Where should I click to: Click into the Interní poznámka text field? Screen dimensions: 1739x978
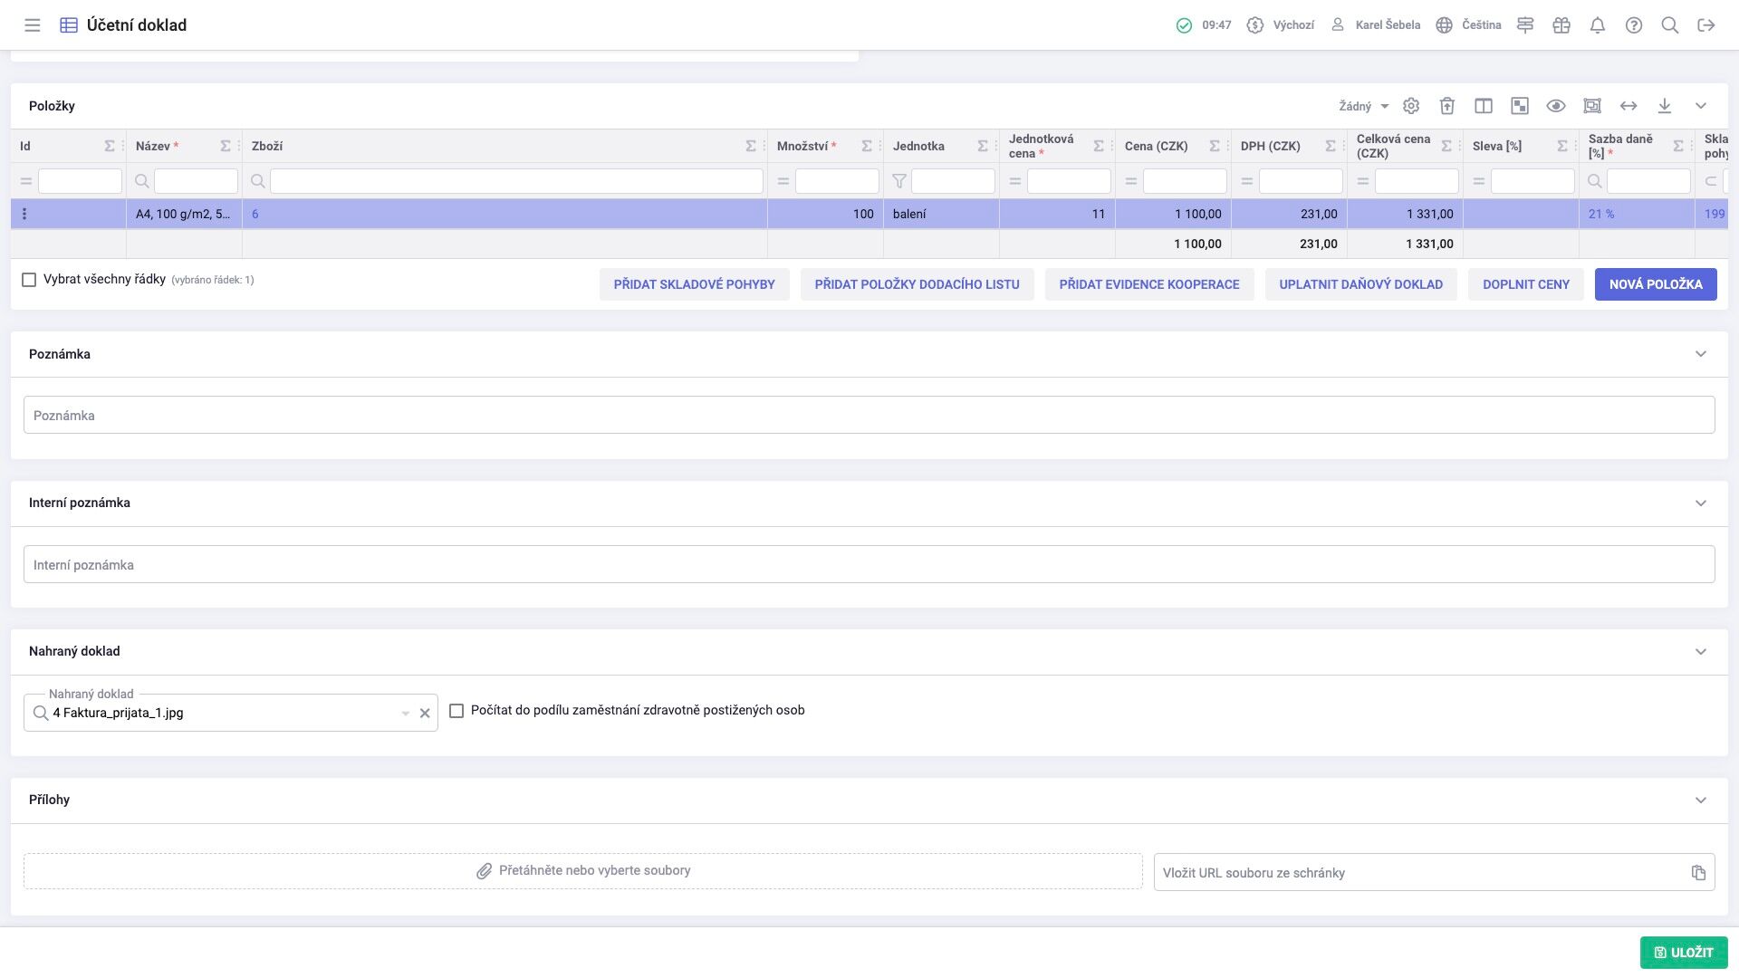[869, 565]
